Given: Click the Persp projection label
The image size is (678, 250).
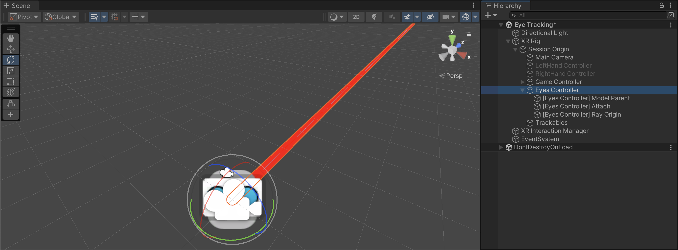Looking at the screenshot, I should (454, 76).
